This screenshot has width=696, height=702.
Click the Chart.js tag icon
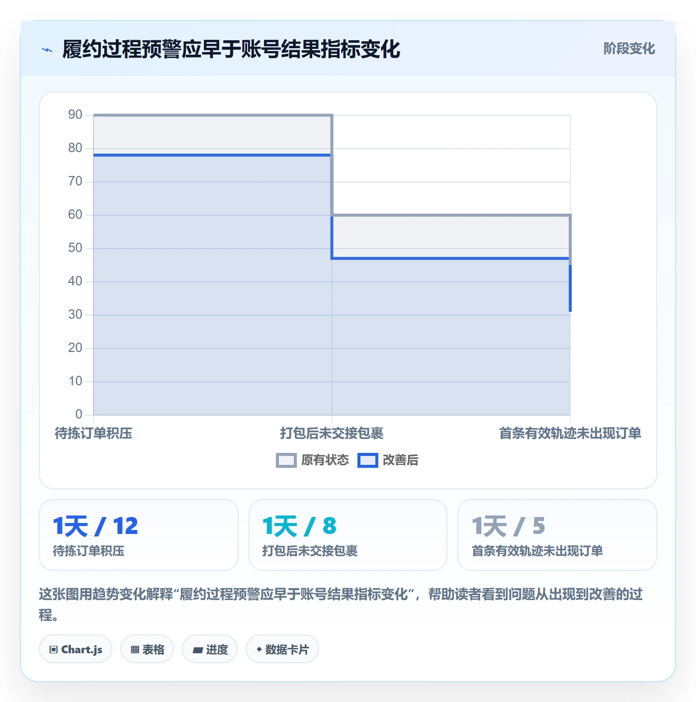click(54, 649)
